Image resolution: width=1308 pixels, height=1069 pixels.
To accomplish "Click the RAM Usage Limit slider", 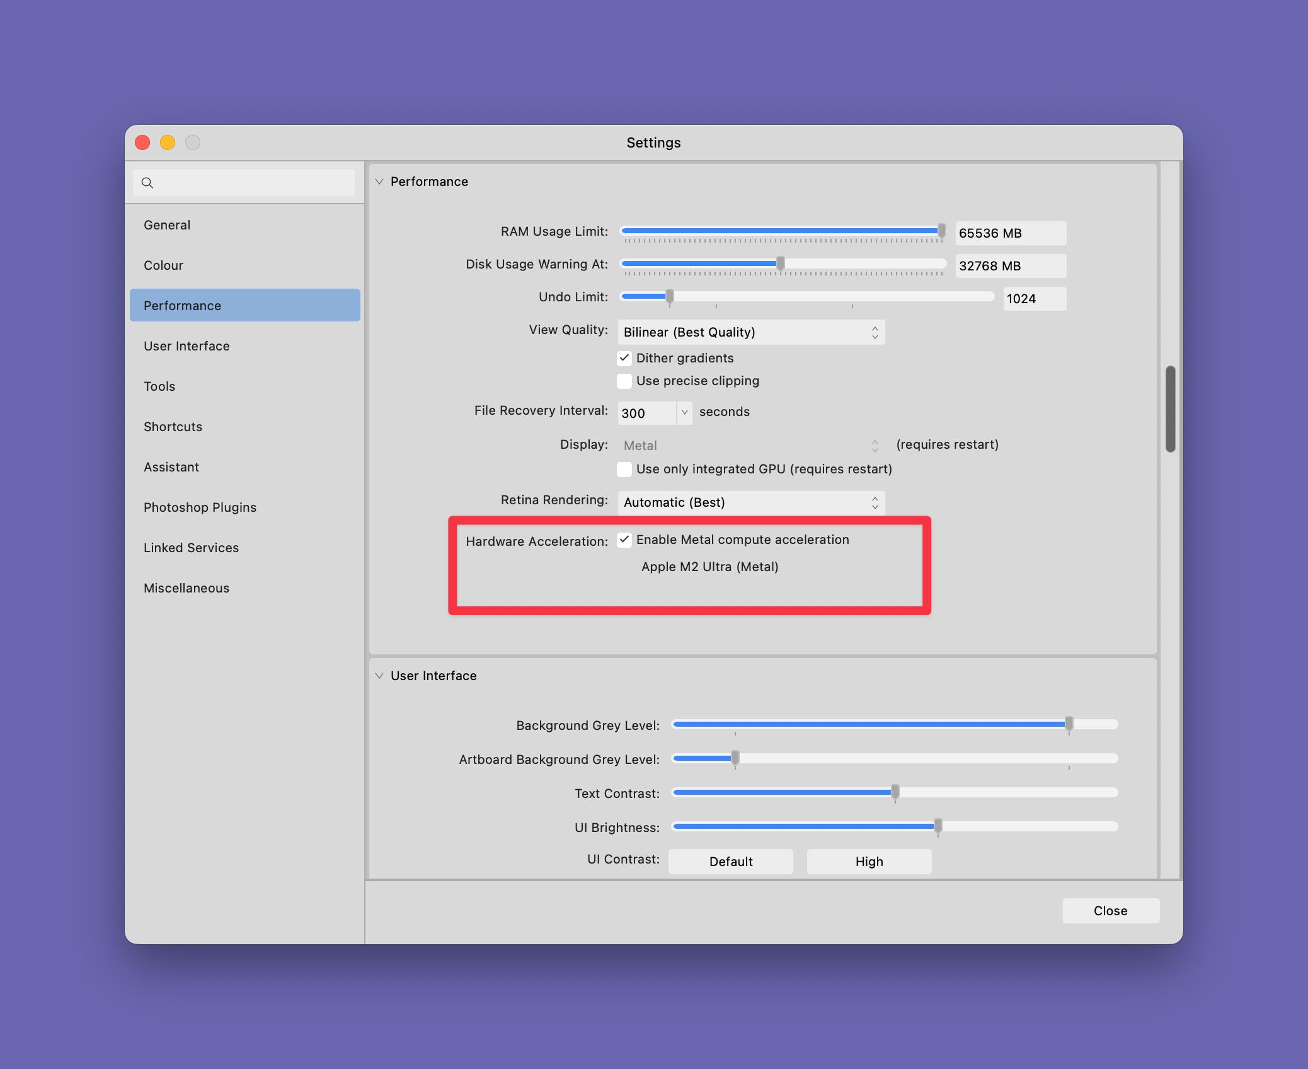I will (783, 231).
